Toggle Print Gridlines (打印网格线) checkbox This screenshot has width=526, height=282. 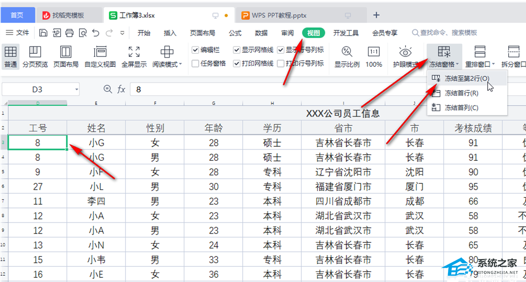237,64
